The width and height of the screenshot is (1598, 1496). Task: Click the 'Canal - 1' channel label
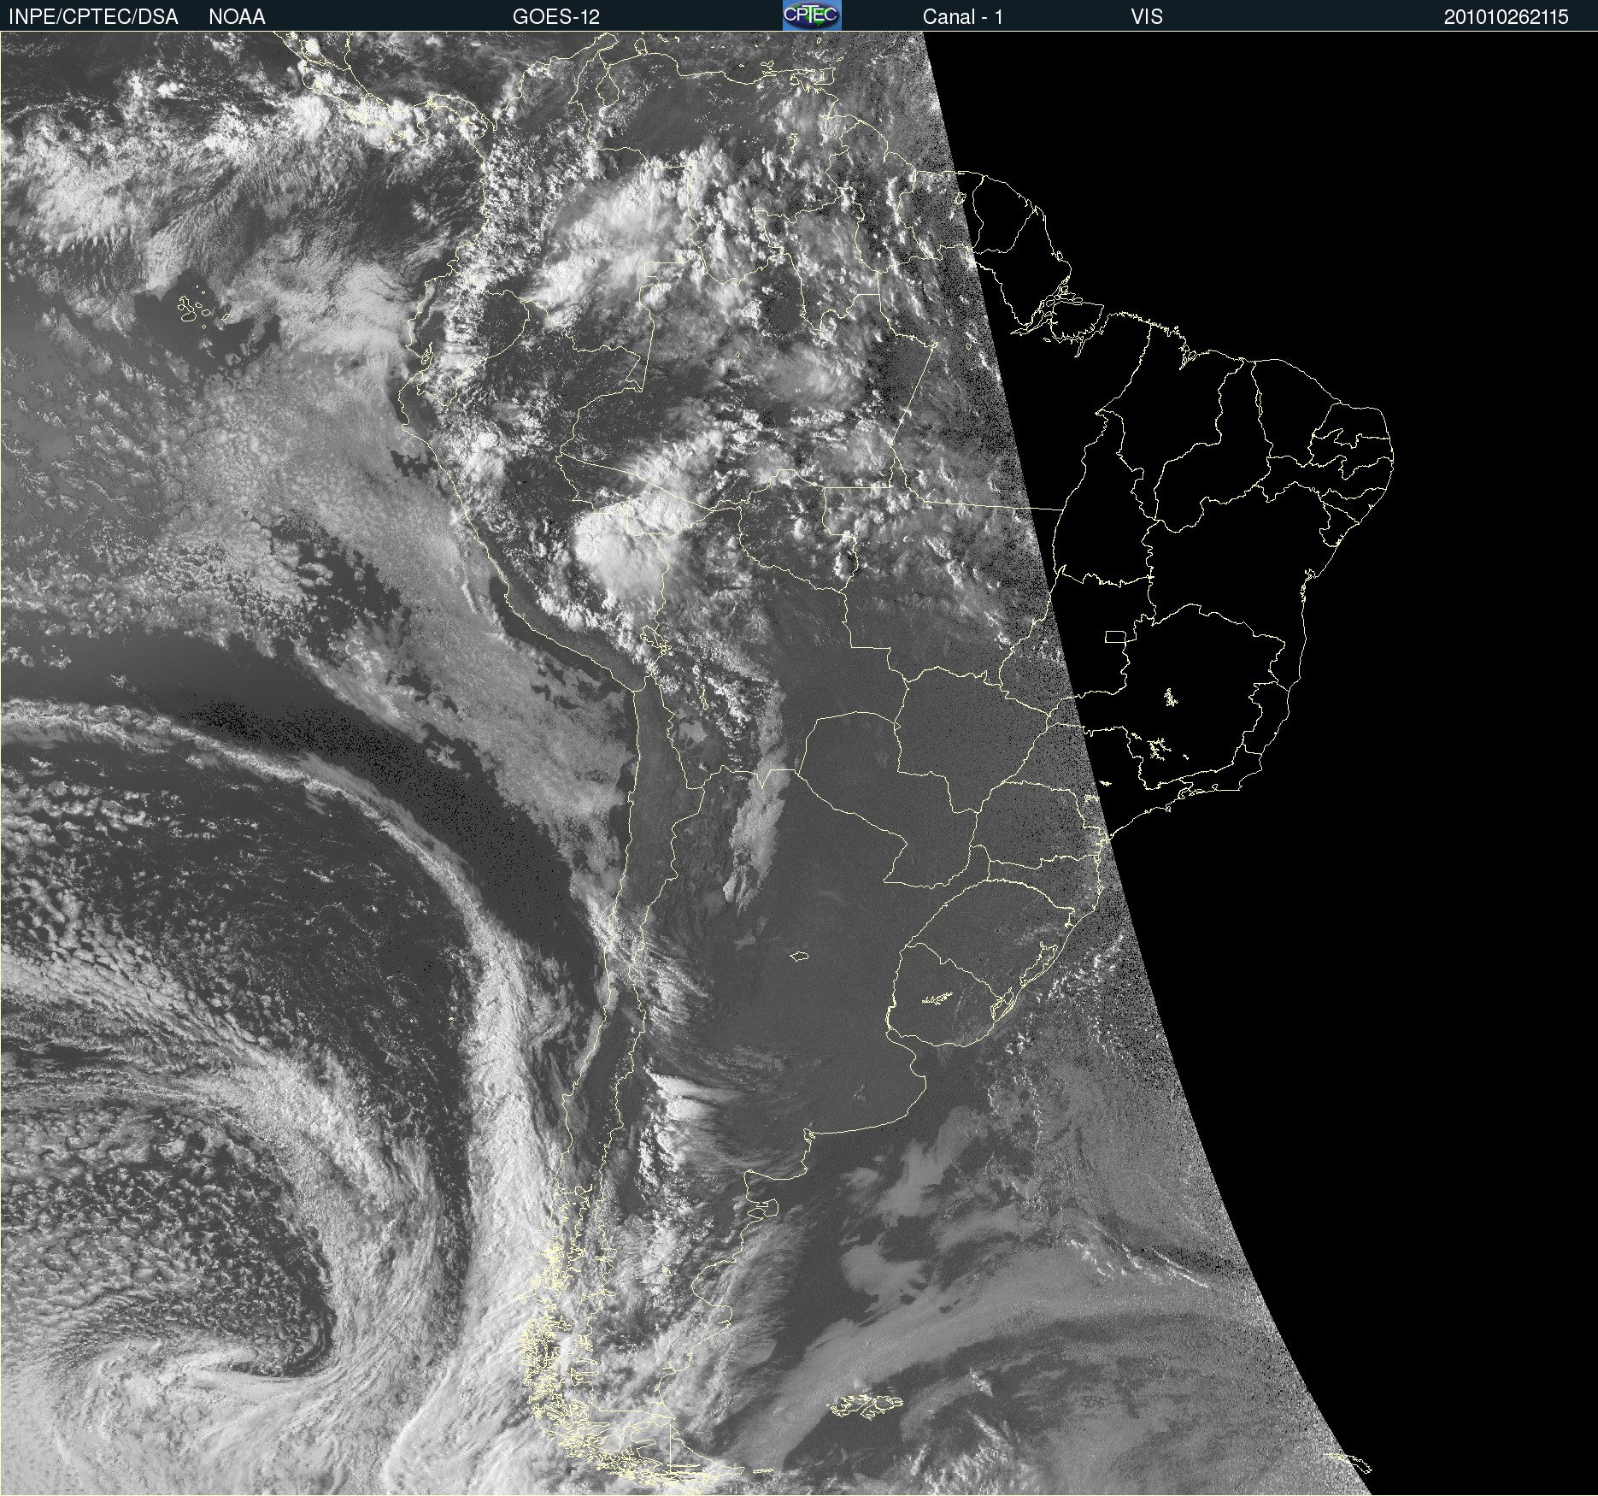coord(962,16)
